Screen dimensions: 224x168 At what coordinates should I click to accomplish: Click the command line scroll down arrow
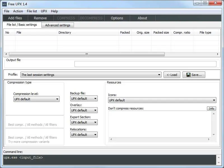[219, 162]
